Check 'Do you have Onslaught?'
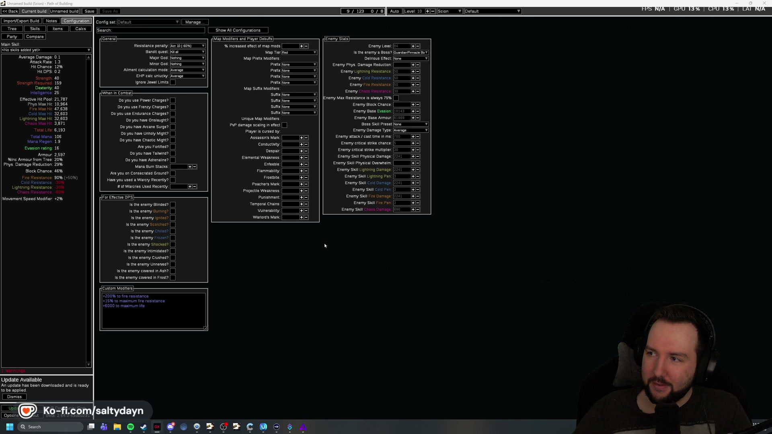 pyautogui.click(x=173, y=120)
